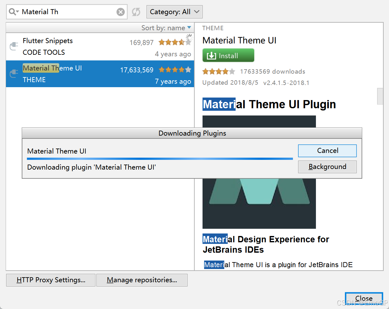The width and height of the screenshot is (389, 309).
Task: Select Material Theme UI in the list
Action: coord(100,74)
